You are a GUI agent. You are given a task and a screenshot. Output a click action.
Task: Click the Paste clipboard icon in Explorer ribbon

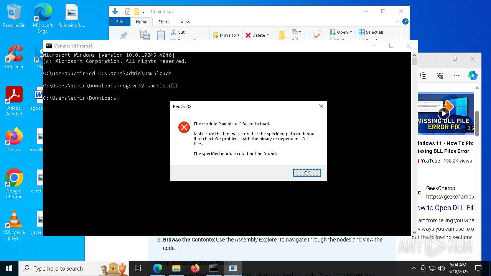161,34
